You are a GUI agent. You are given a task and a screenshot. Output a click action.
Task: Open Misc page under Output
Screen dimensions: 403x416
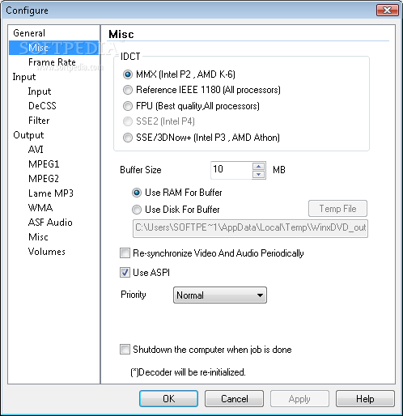[38, 237]
